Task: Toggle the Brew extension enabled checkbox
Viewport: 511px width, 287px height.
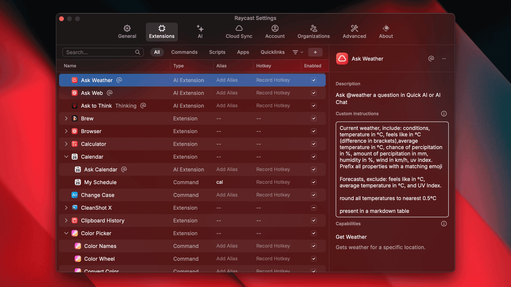Action: point(314,118)
